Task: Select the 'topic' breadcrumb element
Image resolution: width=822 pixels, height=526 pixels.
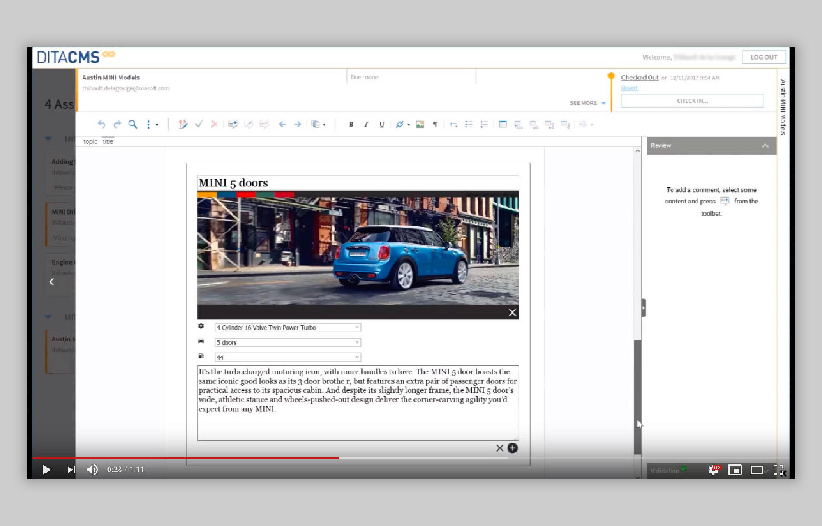Action: (x=90, y=141)
